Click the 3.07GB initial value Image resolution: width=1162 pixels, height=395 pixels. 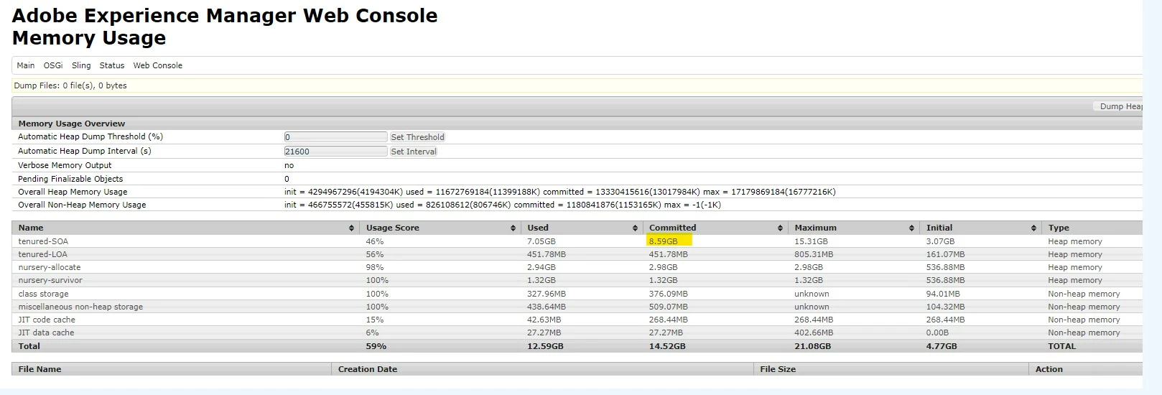tap(940, 241)
